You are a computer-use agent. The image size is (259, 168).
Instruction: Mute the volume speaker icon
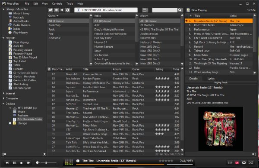point(38,162)
